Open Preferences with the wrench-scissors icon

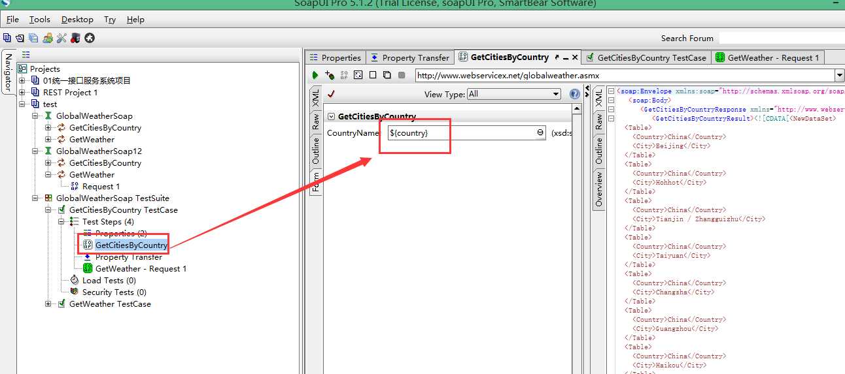pos(61,38)
